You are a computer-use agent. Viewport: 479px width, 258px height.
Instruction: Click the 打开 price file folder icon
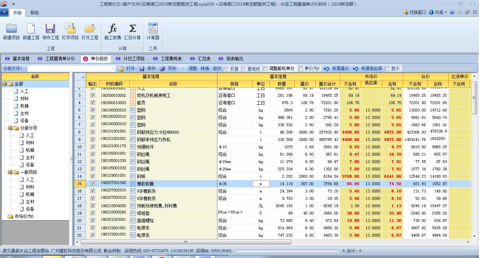pyautogui.click(x=121, y=69)
